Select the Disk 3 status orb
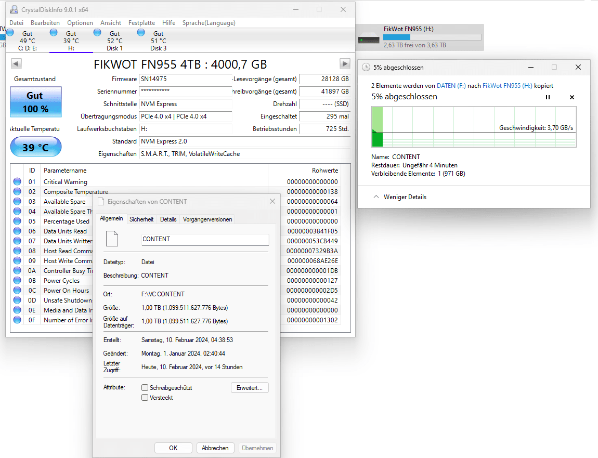598x458 pixels. [141, 32]
